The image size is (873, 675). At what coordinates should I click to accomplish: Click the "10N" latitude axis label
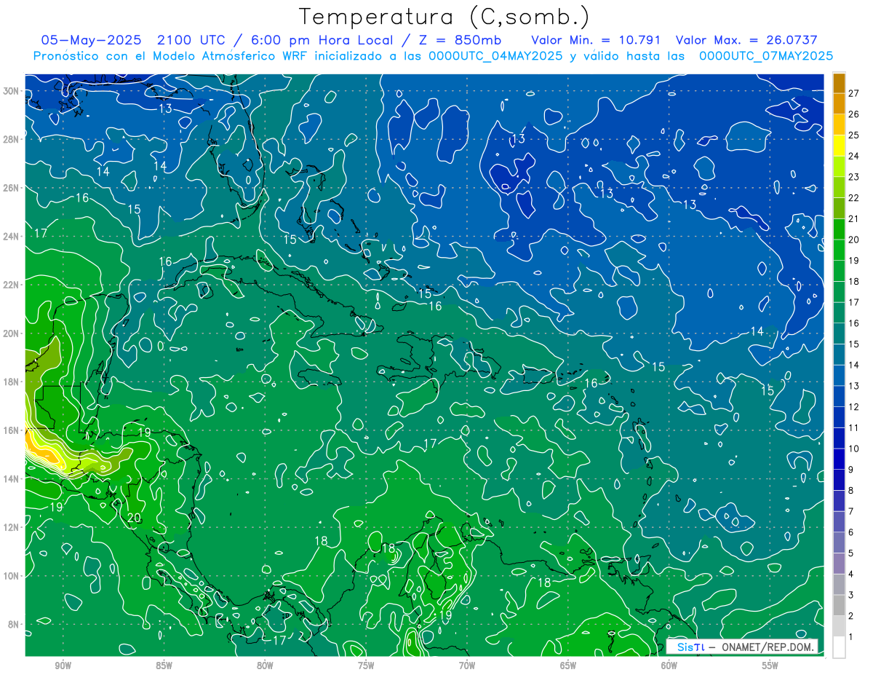[12, 575]
